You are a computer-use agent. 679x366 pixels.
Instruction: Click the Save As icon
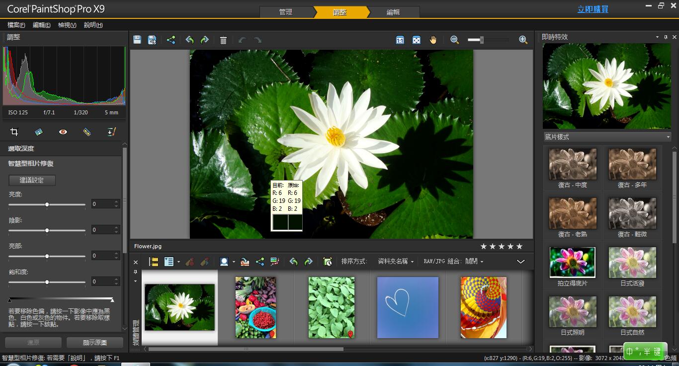tap(152, 40)
